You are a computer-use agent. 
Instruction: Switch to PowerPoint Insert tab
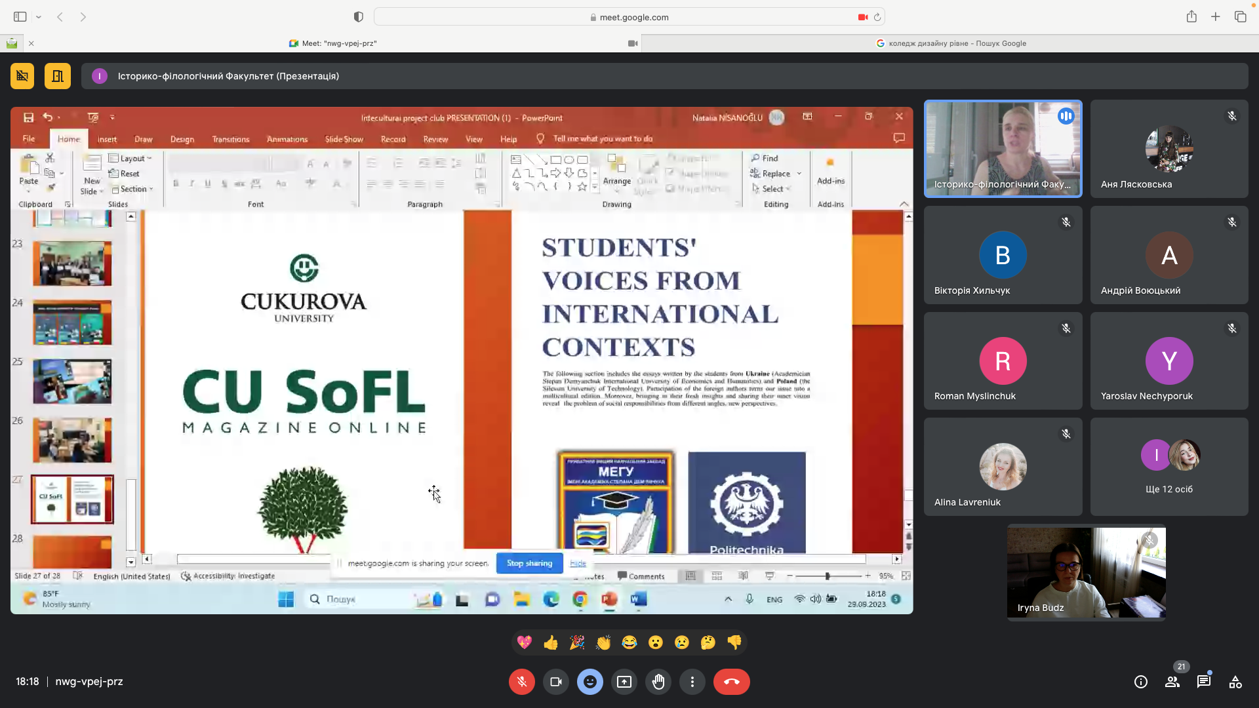[x=107, y=139]
